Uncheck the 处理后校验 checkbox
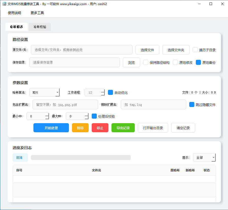The image size is (228, 210). click(x=94, y=116)
